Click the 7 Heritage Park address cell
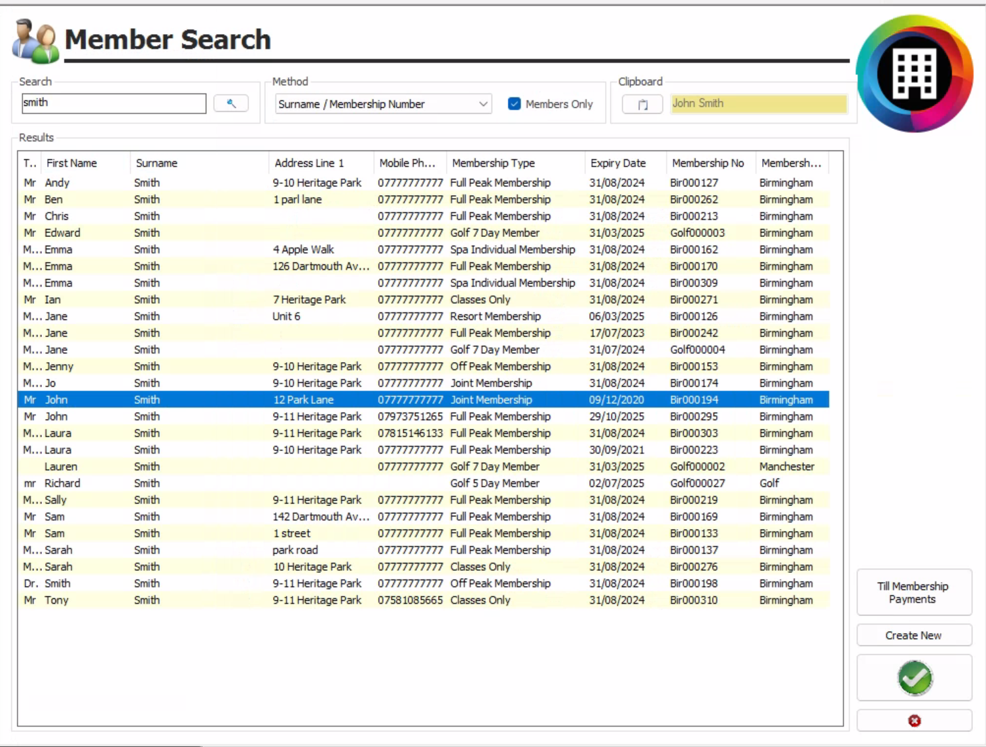 pos(309,300)
